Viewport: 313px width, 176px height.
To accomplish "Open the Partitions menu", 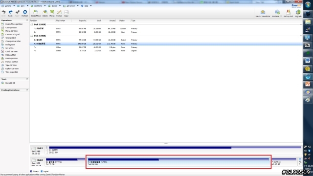I will pos(38,6).
